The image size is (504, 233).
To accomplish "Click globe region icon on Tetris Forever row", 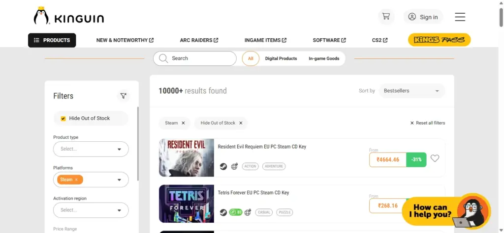I will click(248, 212).
